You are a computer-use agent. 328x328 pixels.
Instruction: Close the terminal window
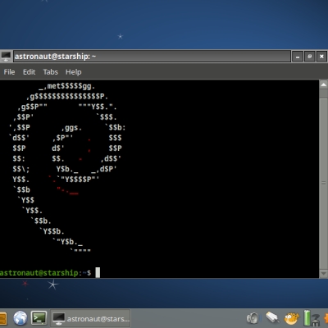pyautogui.click(x=321, y=57)
